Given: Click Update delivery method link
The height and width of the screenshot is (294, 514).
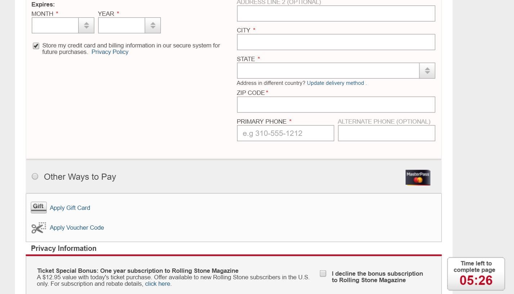Looking at the screenshot, I should (x=335, y=83).
